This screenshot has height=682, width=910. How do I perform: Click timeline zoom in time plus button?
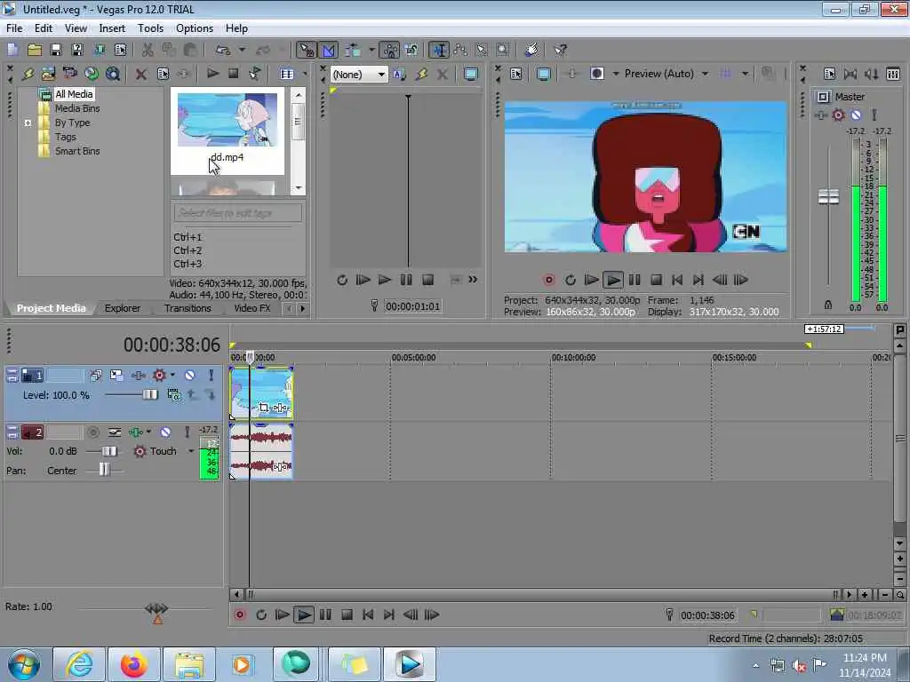click(x=865, y=594)
